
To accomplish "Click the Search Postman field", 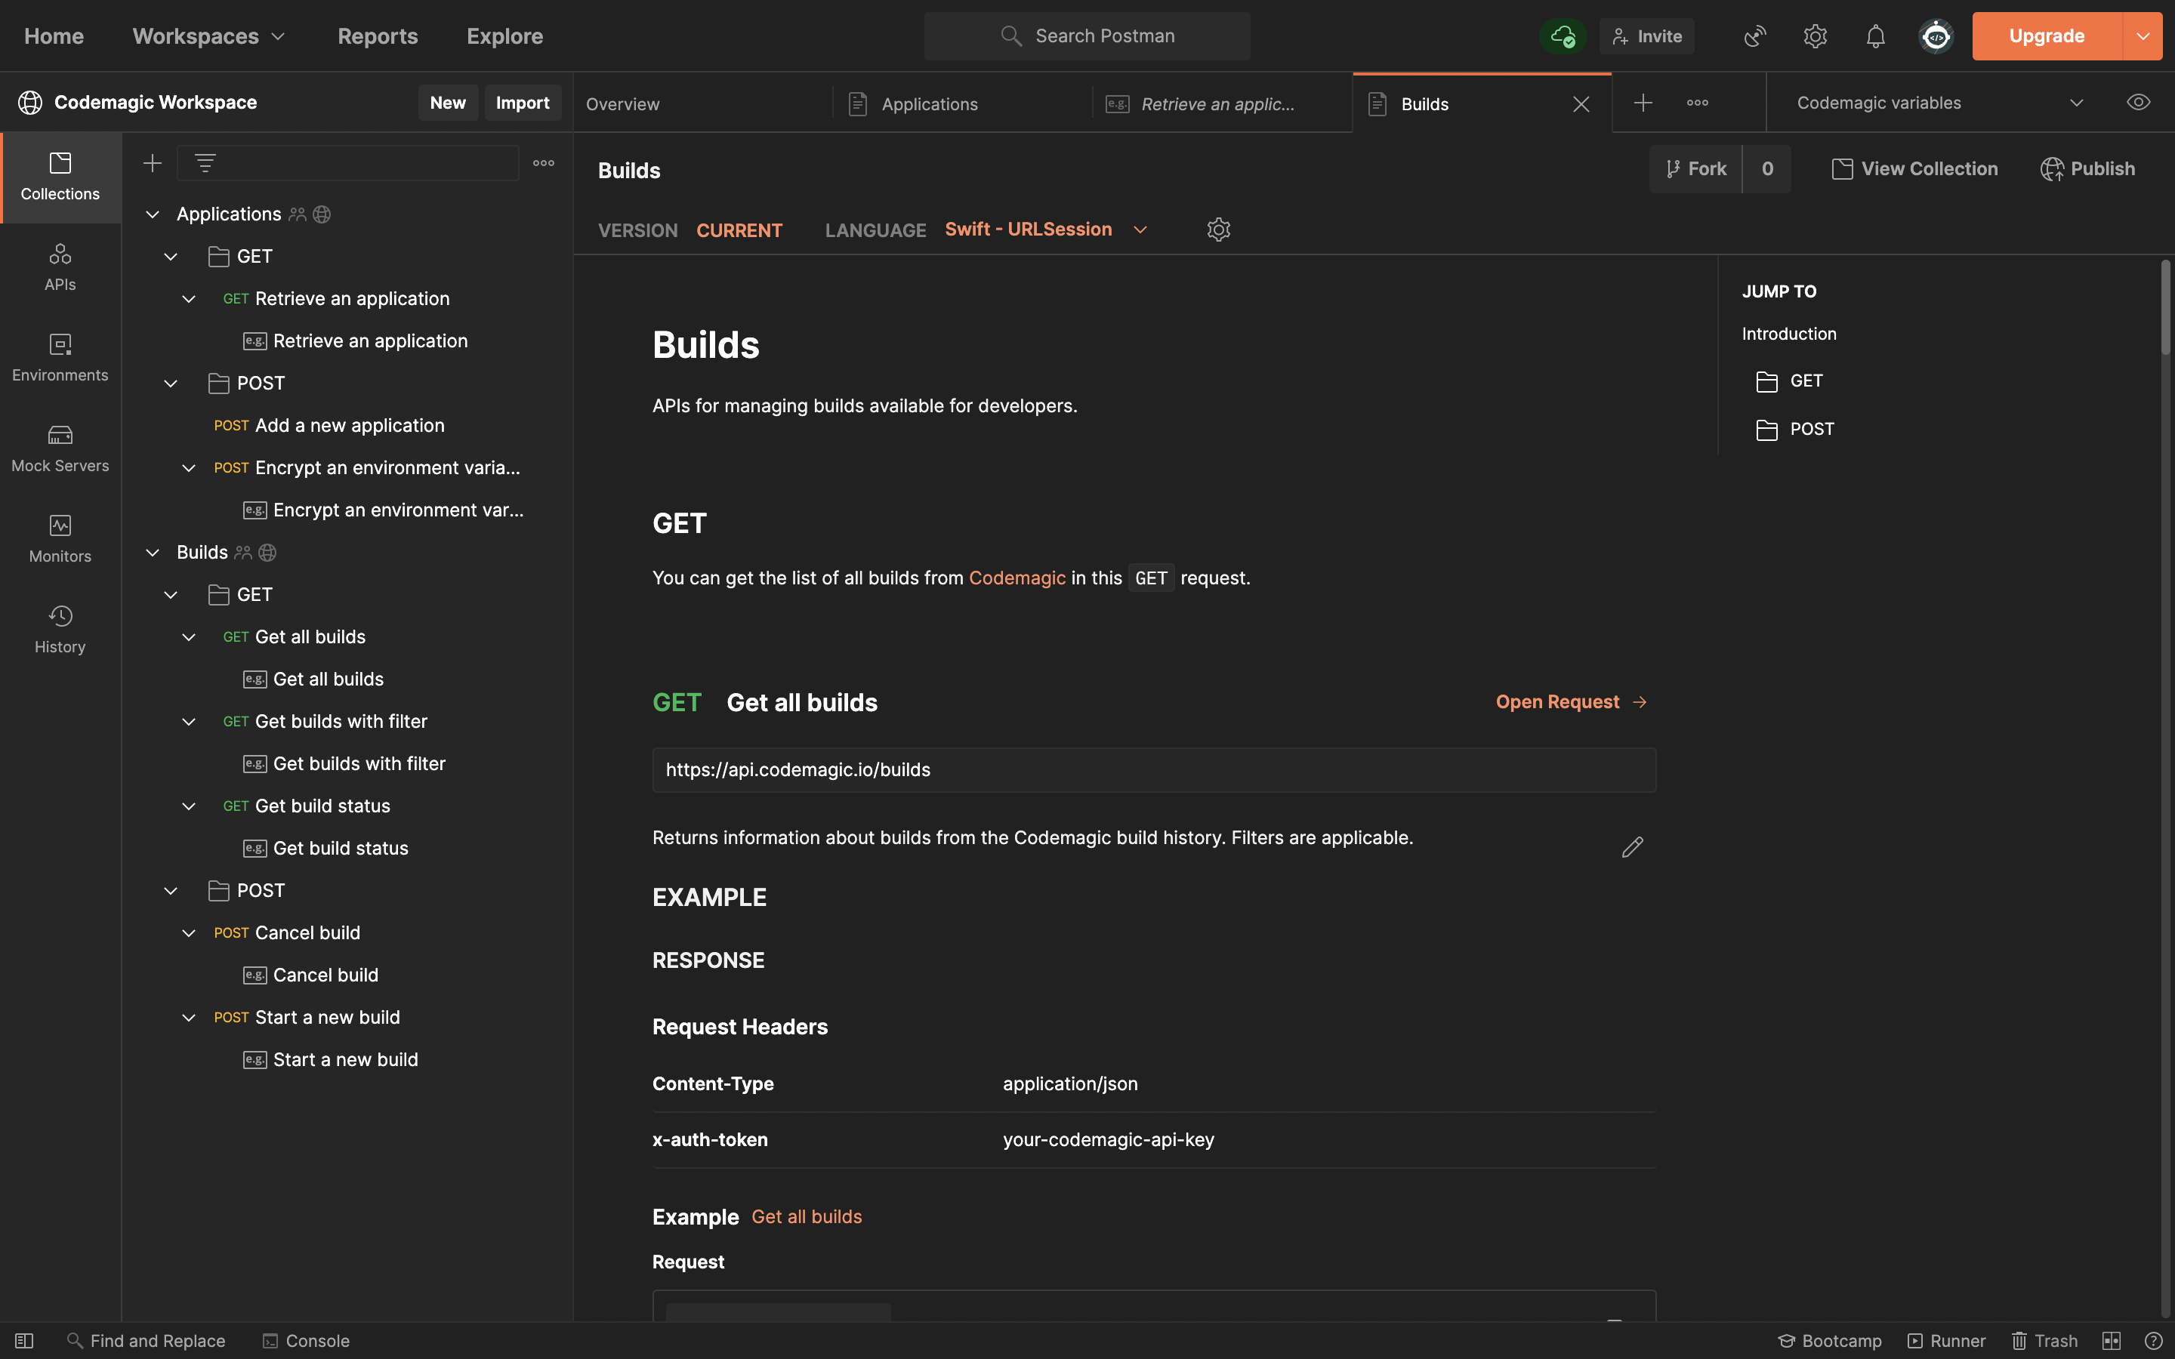I will 1087,36.
